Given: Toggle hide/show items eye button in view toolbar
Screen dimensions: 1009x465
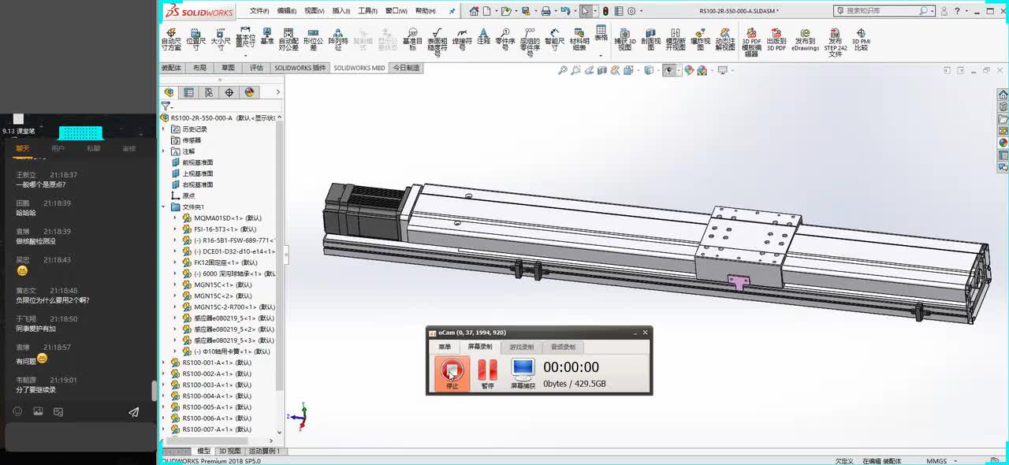Looking at the screenshot, I should pyautogui.click(x=668, y=70).
